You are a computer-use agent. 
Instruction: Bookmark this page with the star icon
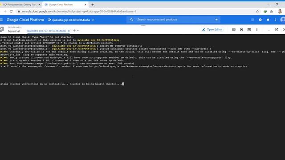point(257,12)
